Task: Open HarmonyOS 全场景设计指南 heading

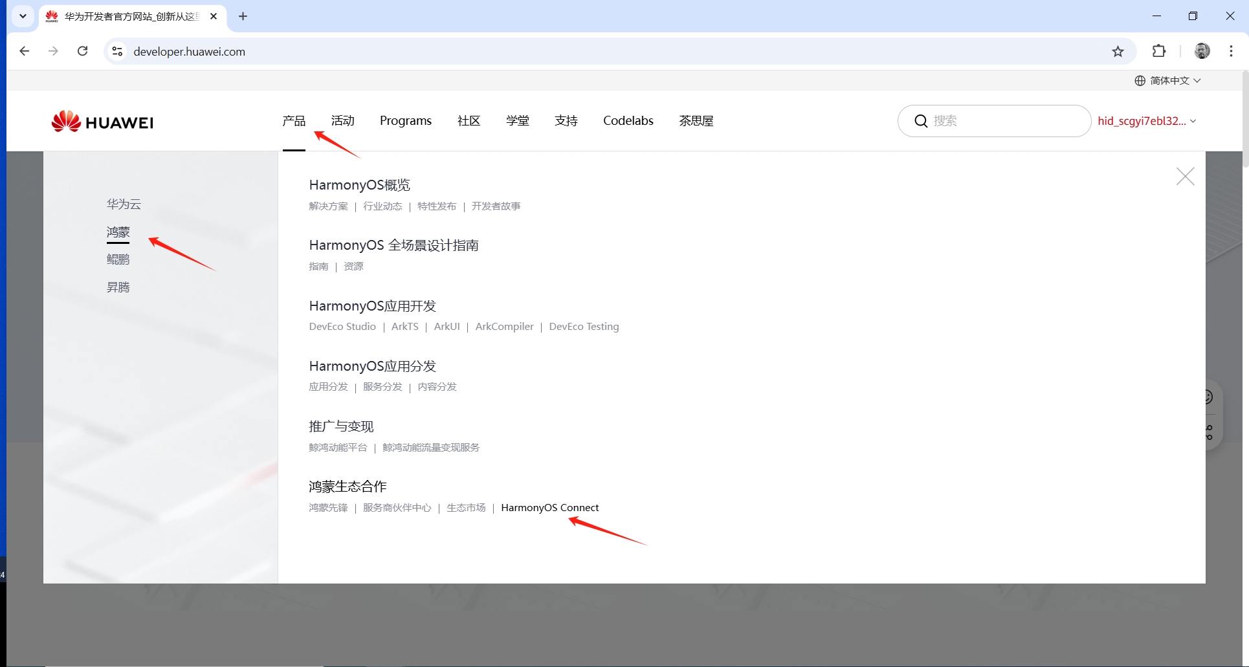Action: [x=394, y=245]
